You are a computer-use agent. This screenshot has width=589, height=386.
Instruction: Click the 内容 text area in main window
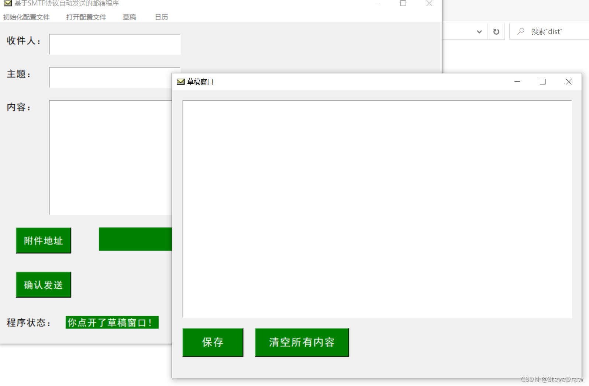click(111, 157)
